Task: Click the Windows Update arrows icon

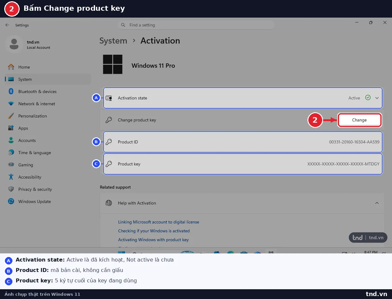Action: tap(11, 201)
